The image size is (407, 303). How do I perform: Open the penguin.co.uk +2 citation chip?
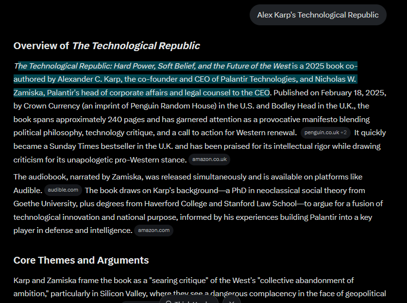[x=325, y=132]
